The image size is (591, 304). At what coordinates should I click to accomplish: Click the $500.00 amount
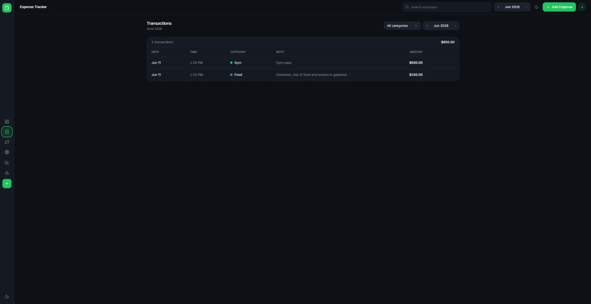(416, 63)
